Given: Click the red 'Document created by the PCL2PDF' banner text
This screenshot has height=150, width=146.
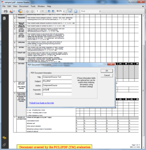Looking at the screenshot, I should pyautogui.click(x=55, y=147).
